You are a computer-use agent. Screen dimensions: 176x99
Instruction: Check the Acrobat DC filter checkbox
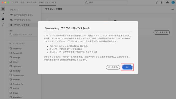(11, 53)
